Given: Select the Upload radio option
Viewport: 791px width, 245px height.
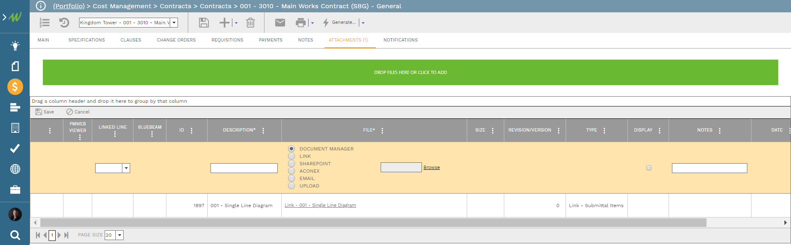Looking at the screenshot, I should [x=292, y=186].
